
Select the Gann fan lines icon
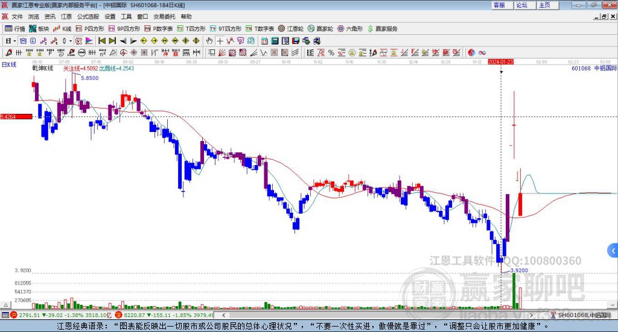pyautogui.click(x=222, y=52)
